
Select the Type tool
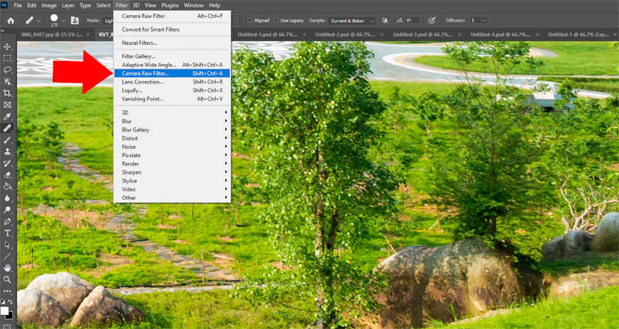pyautogui.click(x=7, y=233)
